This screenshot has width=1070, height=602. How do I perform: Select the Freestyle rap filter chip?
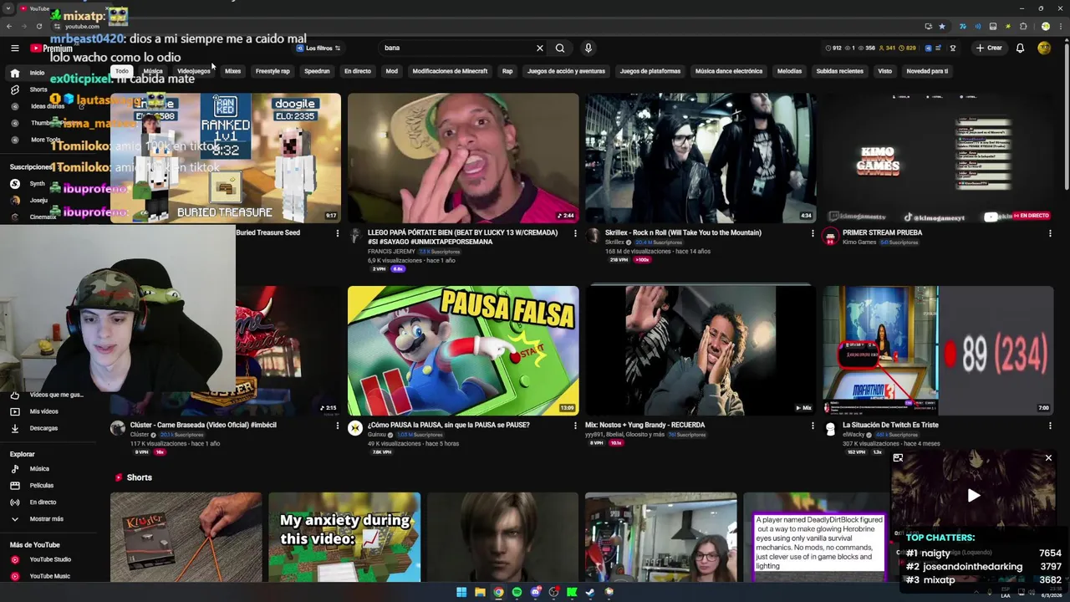(x=273, y=71)
